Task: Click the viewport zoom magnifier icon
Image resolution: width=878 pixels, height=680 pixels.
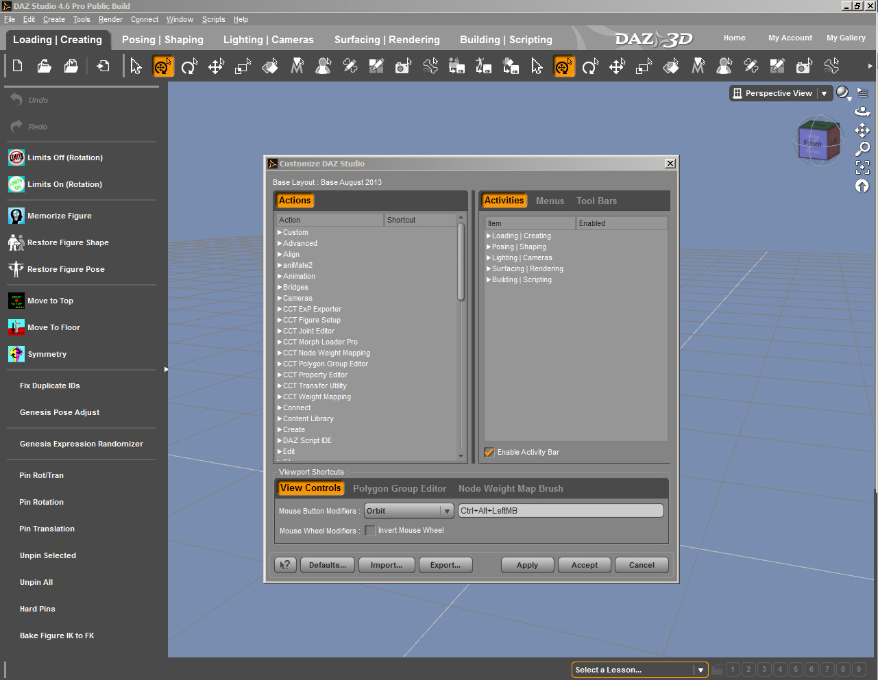Action: (862, 149)
